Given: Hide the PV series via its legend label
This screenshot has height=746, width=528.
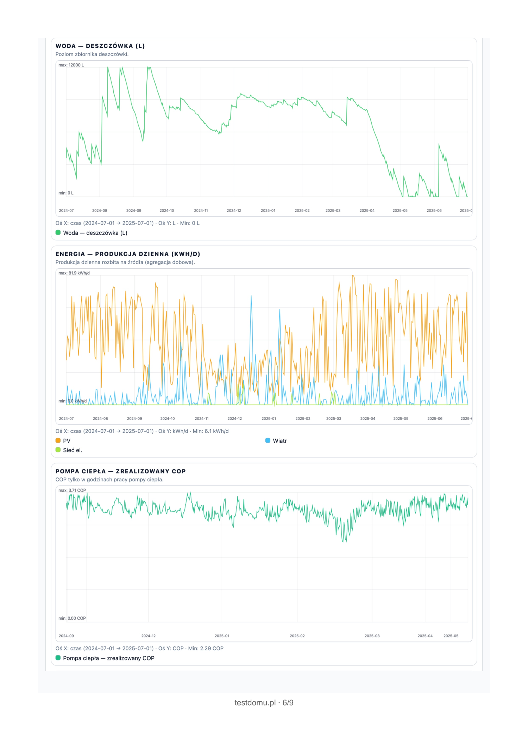Looking at the screenshot, I should pos(67,441).
